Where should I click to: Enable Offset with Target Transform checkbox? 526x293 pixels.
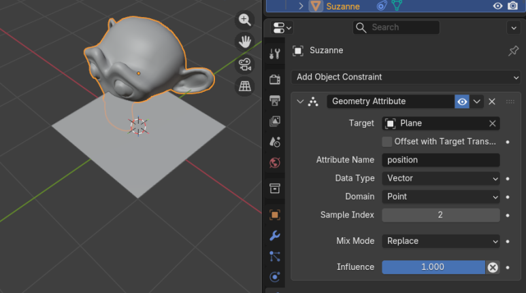[387, 142]
